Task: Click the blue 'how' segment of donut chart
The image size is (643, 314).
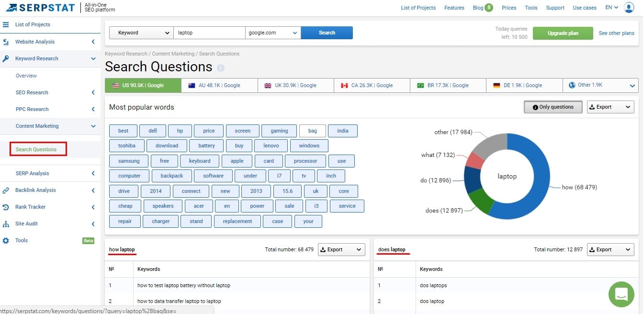Action: pos(536,191)
